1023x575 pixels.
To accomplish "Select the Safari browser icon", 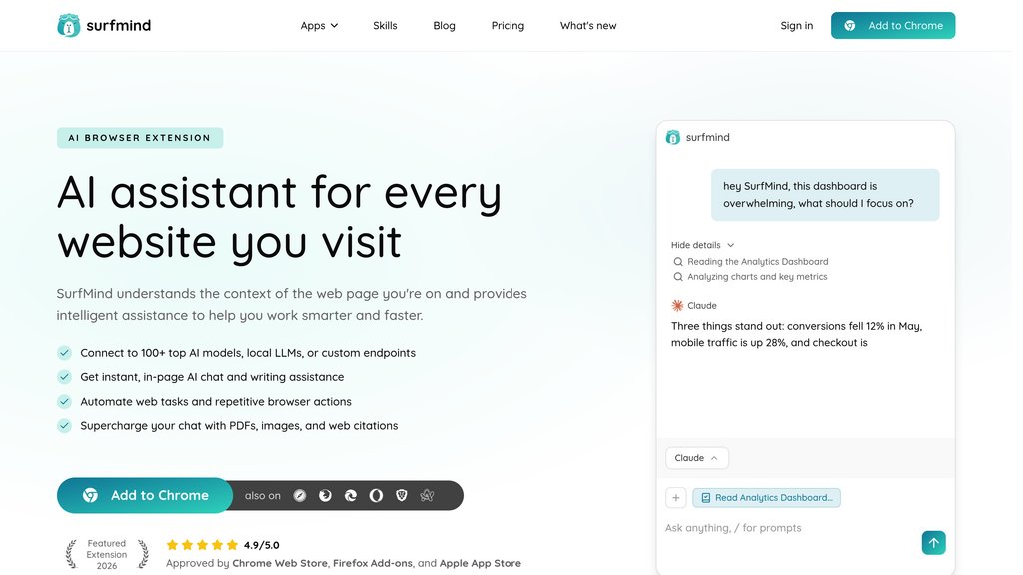I will tap(300, 495).
